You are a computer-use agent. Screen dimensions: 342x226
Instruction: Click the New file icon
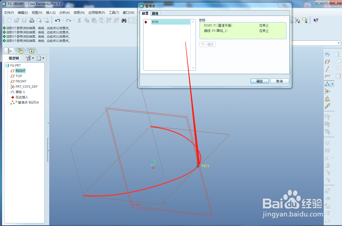click(x=10, y=20)
